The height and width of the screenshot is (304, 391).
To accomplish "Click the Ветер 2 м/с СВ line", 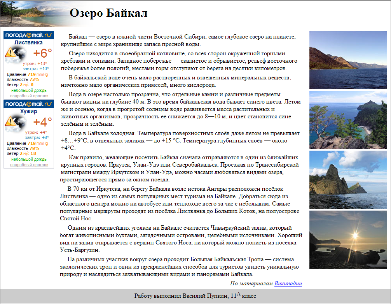I will (21, 153).
